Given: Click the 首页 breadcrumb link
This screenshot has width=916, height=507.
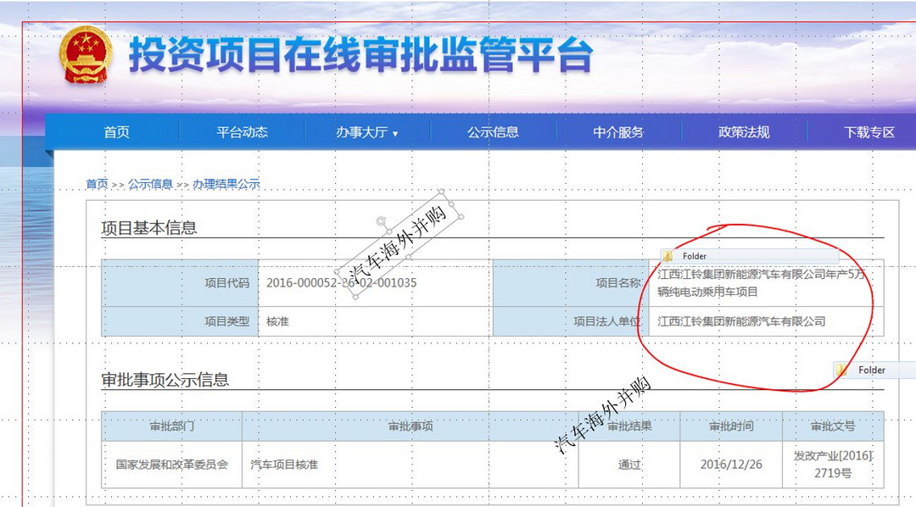Looking at the screenshot, I should point(97,184).
